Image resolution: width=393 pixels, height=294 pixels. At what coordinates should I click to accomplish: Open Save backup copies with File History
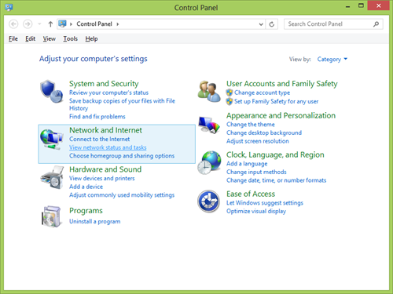tap(122, 104)
